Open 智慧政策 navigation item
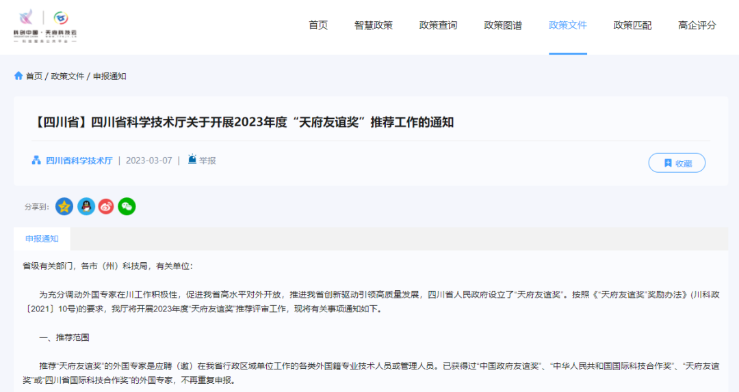The height and width of the screenshot is (392, 739). pyautogui.click(x=374, y=25)
